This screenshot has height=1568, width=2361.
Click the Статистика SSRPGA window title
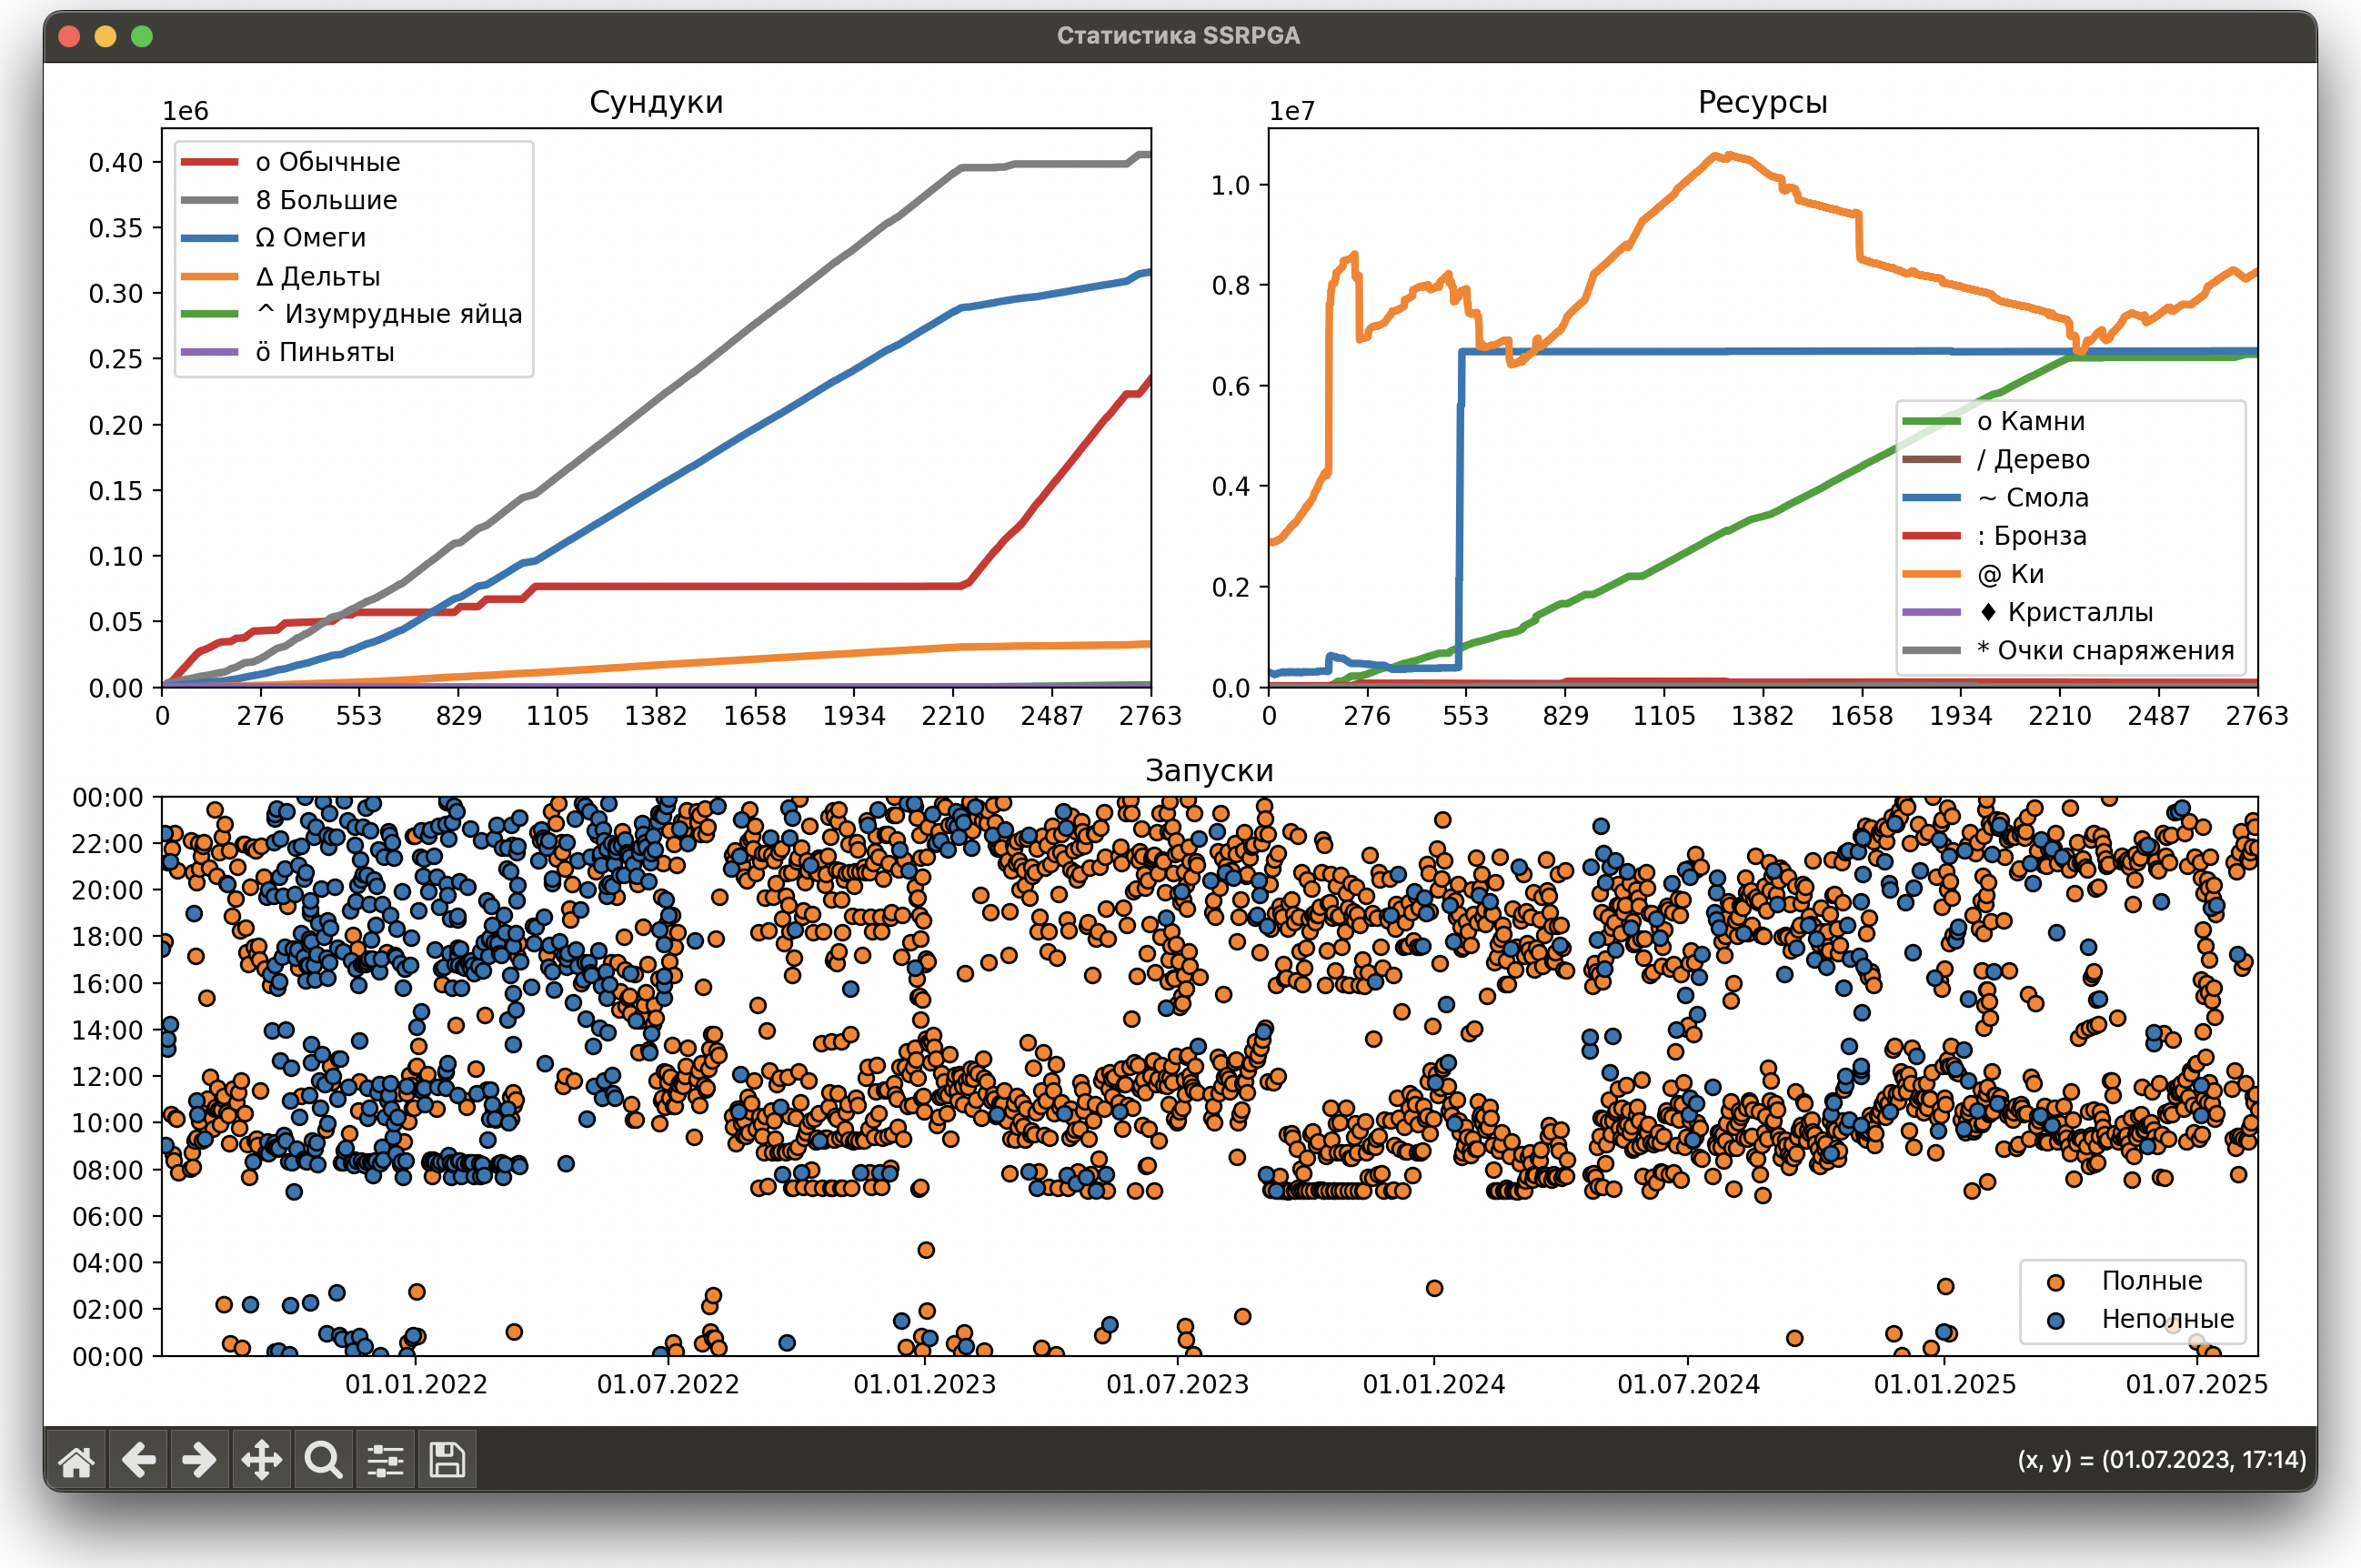(x=1178, y=36)
